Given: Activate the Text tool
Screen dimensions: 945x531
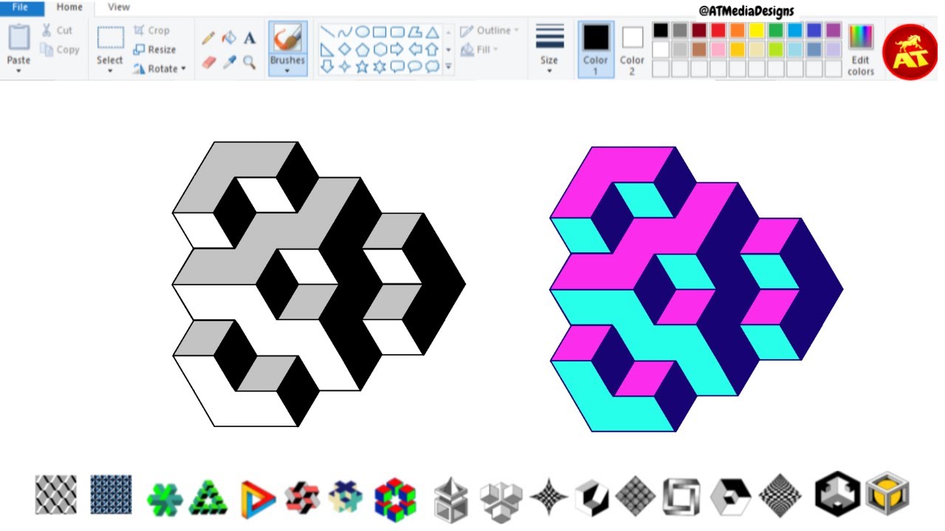Looking at the screenshot, I should [250, 38].
